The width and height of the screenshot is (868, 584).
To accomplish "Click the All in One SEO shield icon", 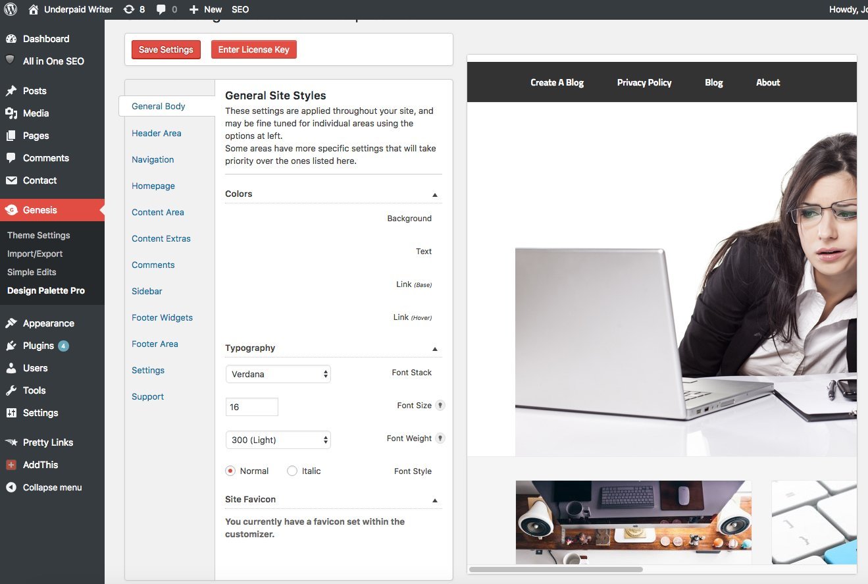I will (x=11, y=60).
